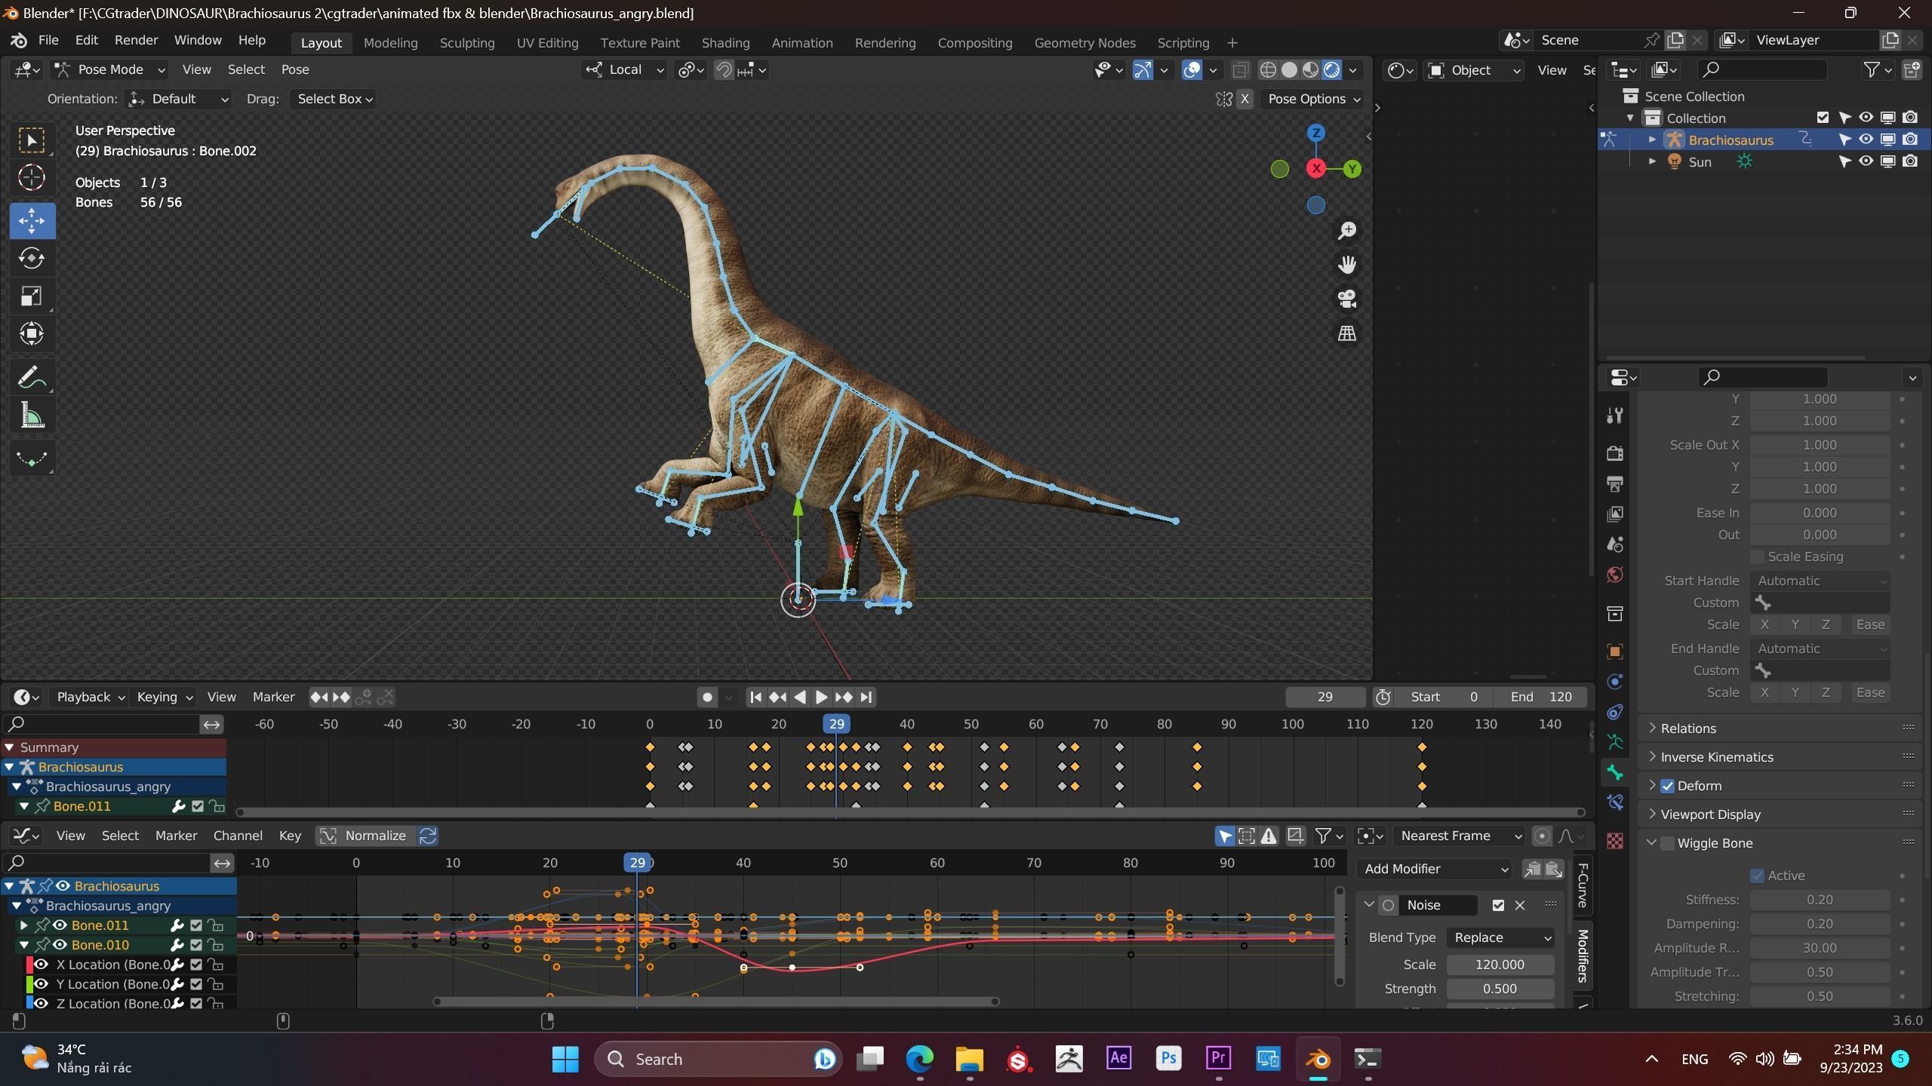Open the Render properties tab
This screenshot has height=1086, width=1932.
(x=1615, y=453)
